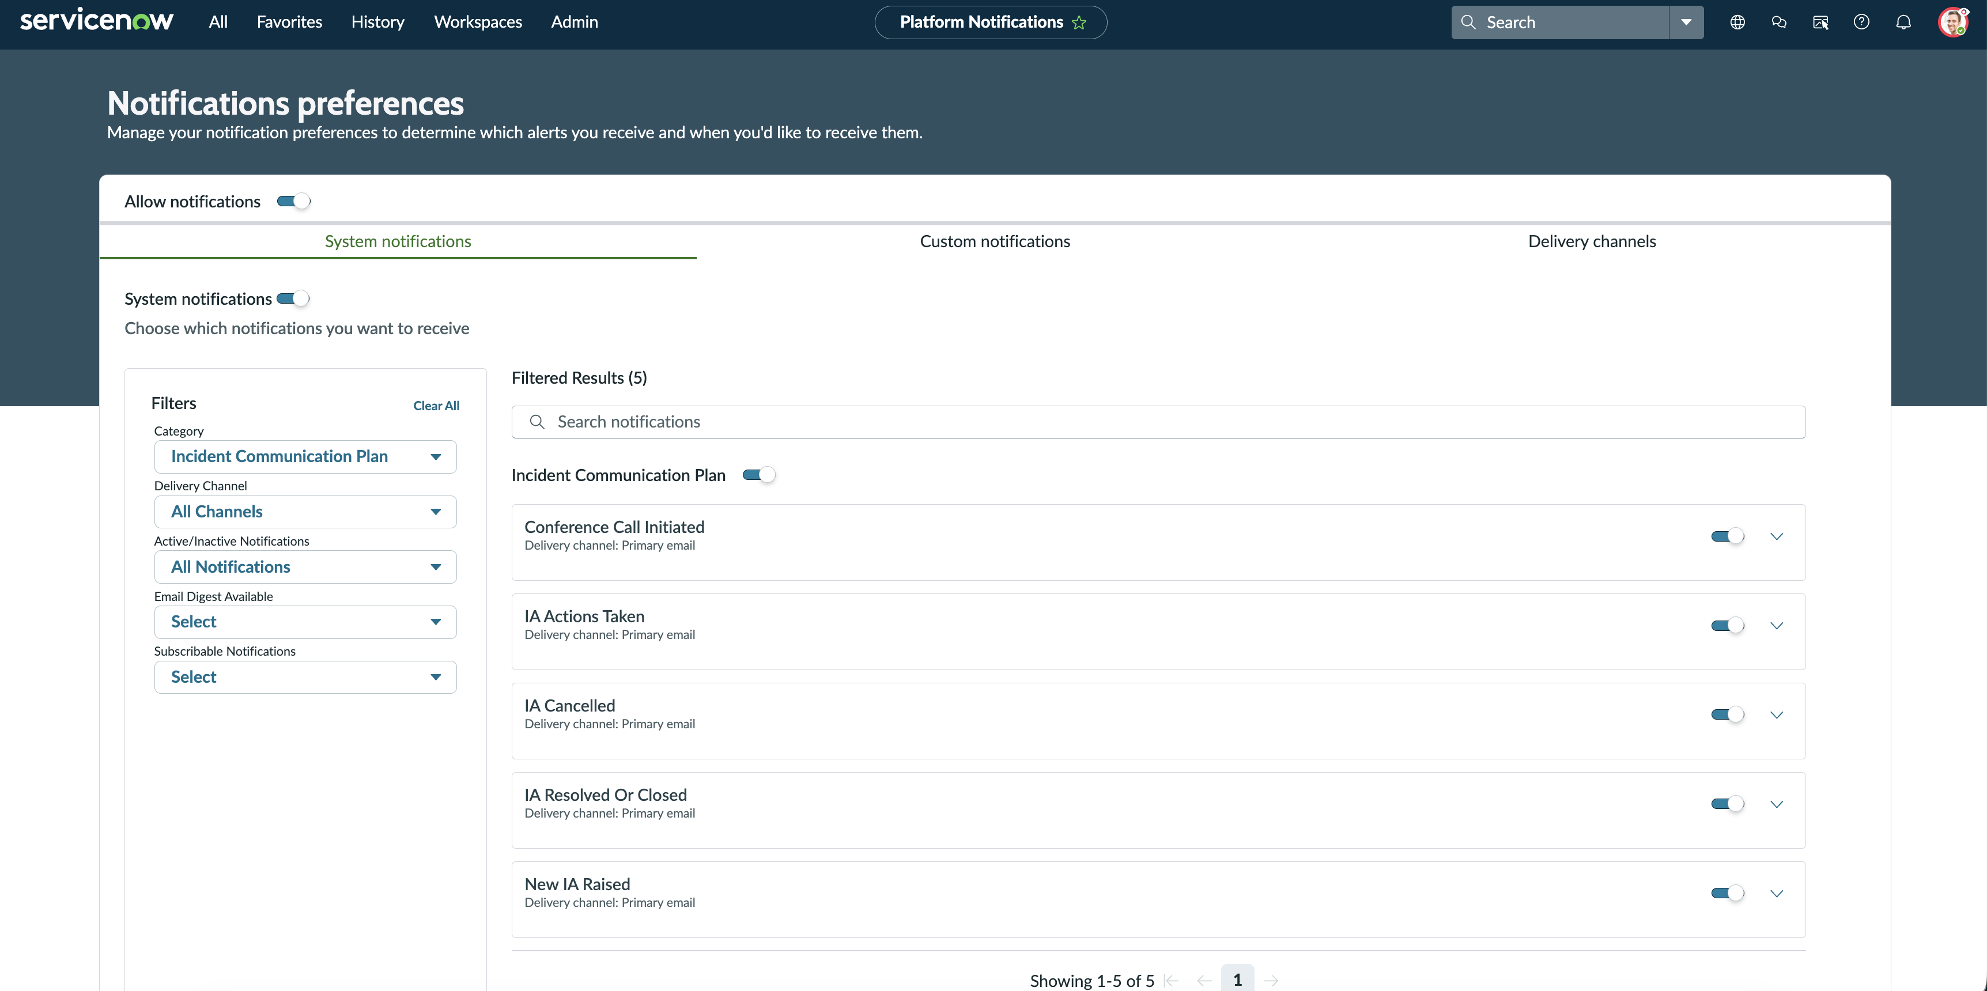Open Subscribable Notifications dropdown
This screenshot has width=1987, height=991.
click(x=305, y=677)
